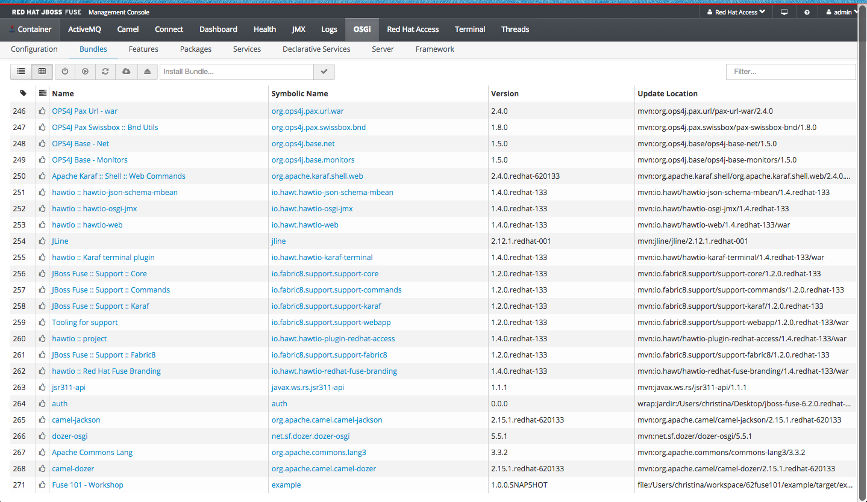Screen dimensions: 867x502
Task: Switch to table view of bundles
Action: (x=42, y=72)
